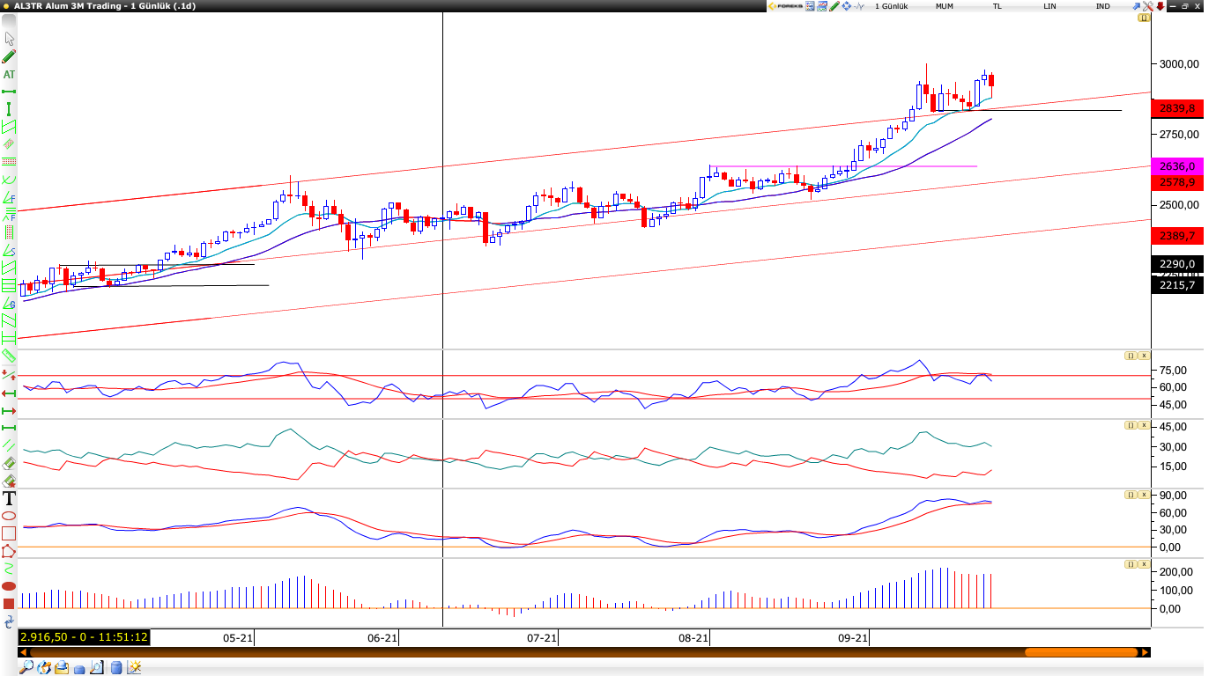The image size is (1216, 676).
Task: Click the yellow lock button above price axis
Action: coord(1144,18)
